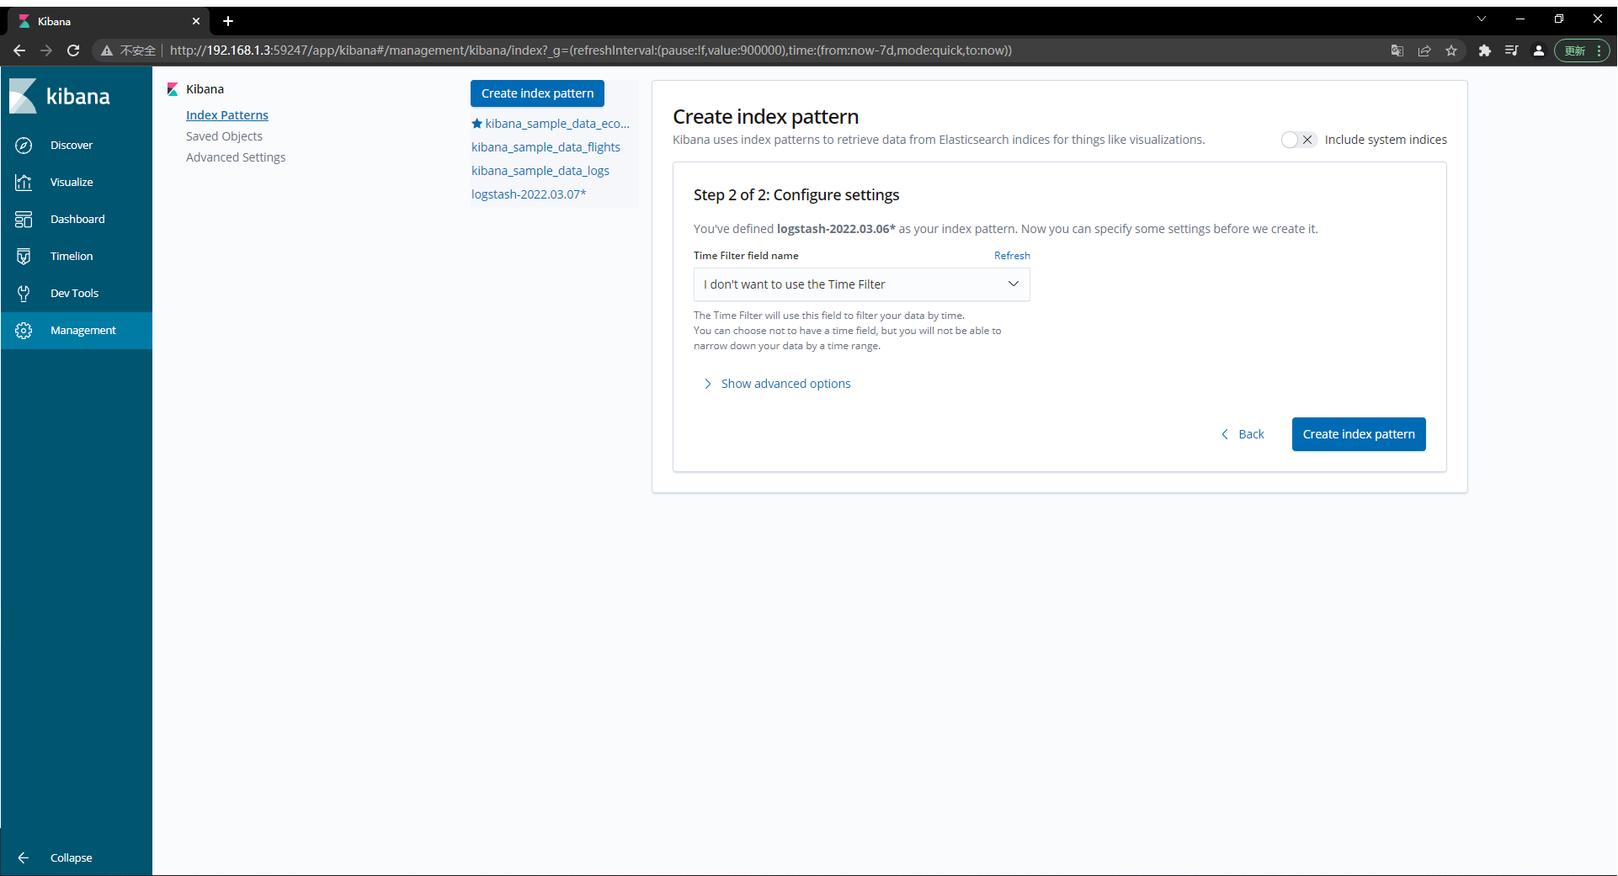Go to Visualize in the sidebar

pyautogui.click(x=72, y=183)
